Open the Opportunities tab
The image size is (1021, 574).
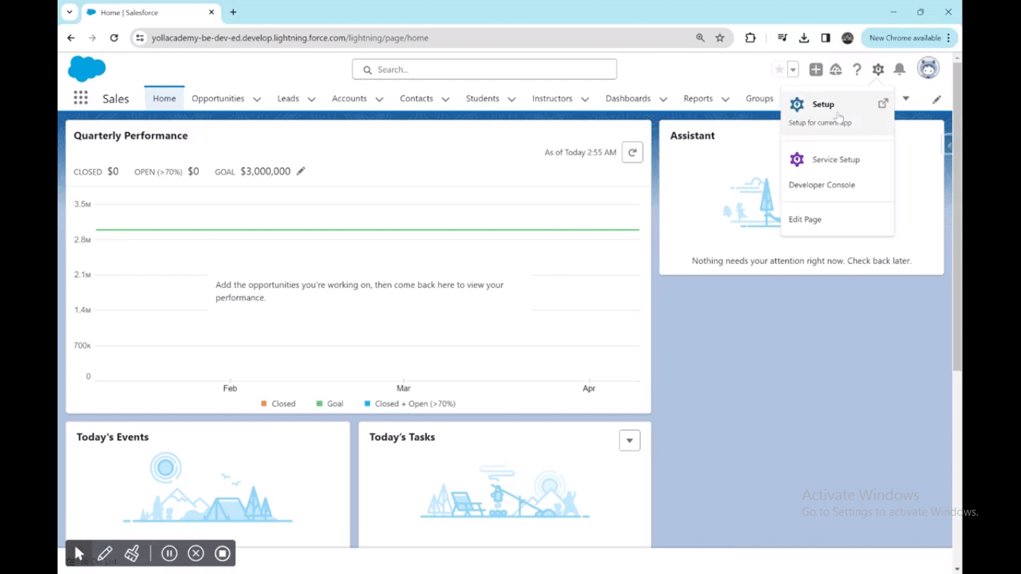click(x=218, y=99)
